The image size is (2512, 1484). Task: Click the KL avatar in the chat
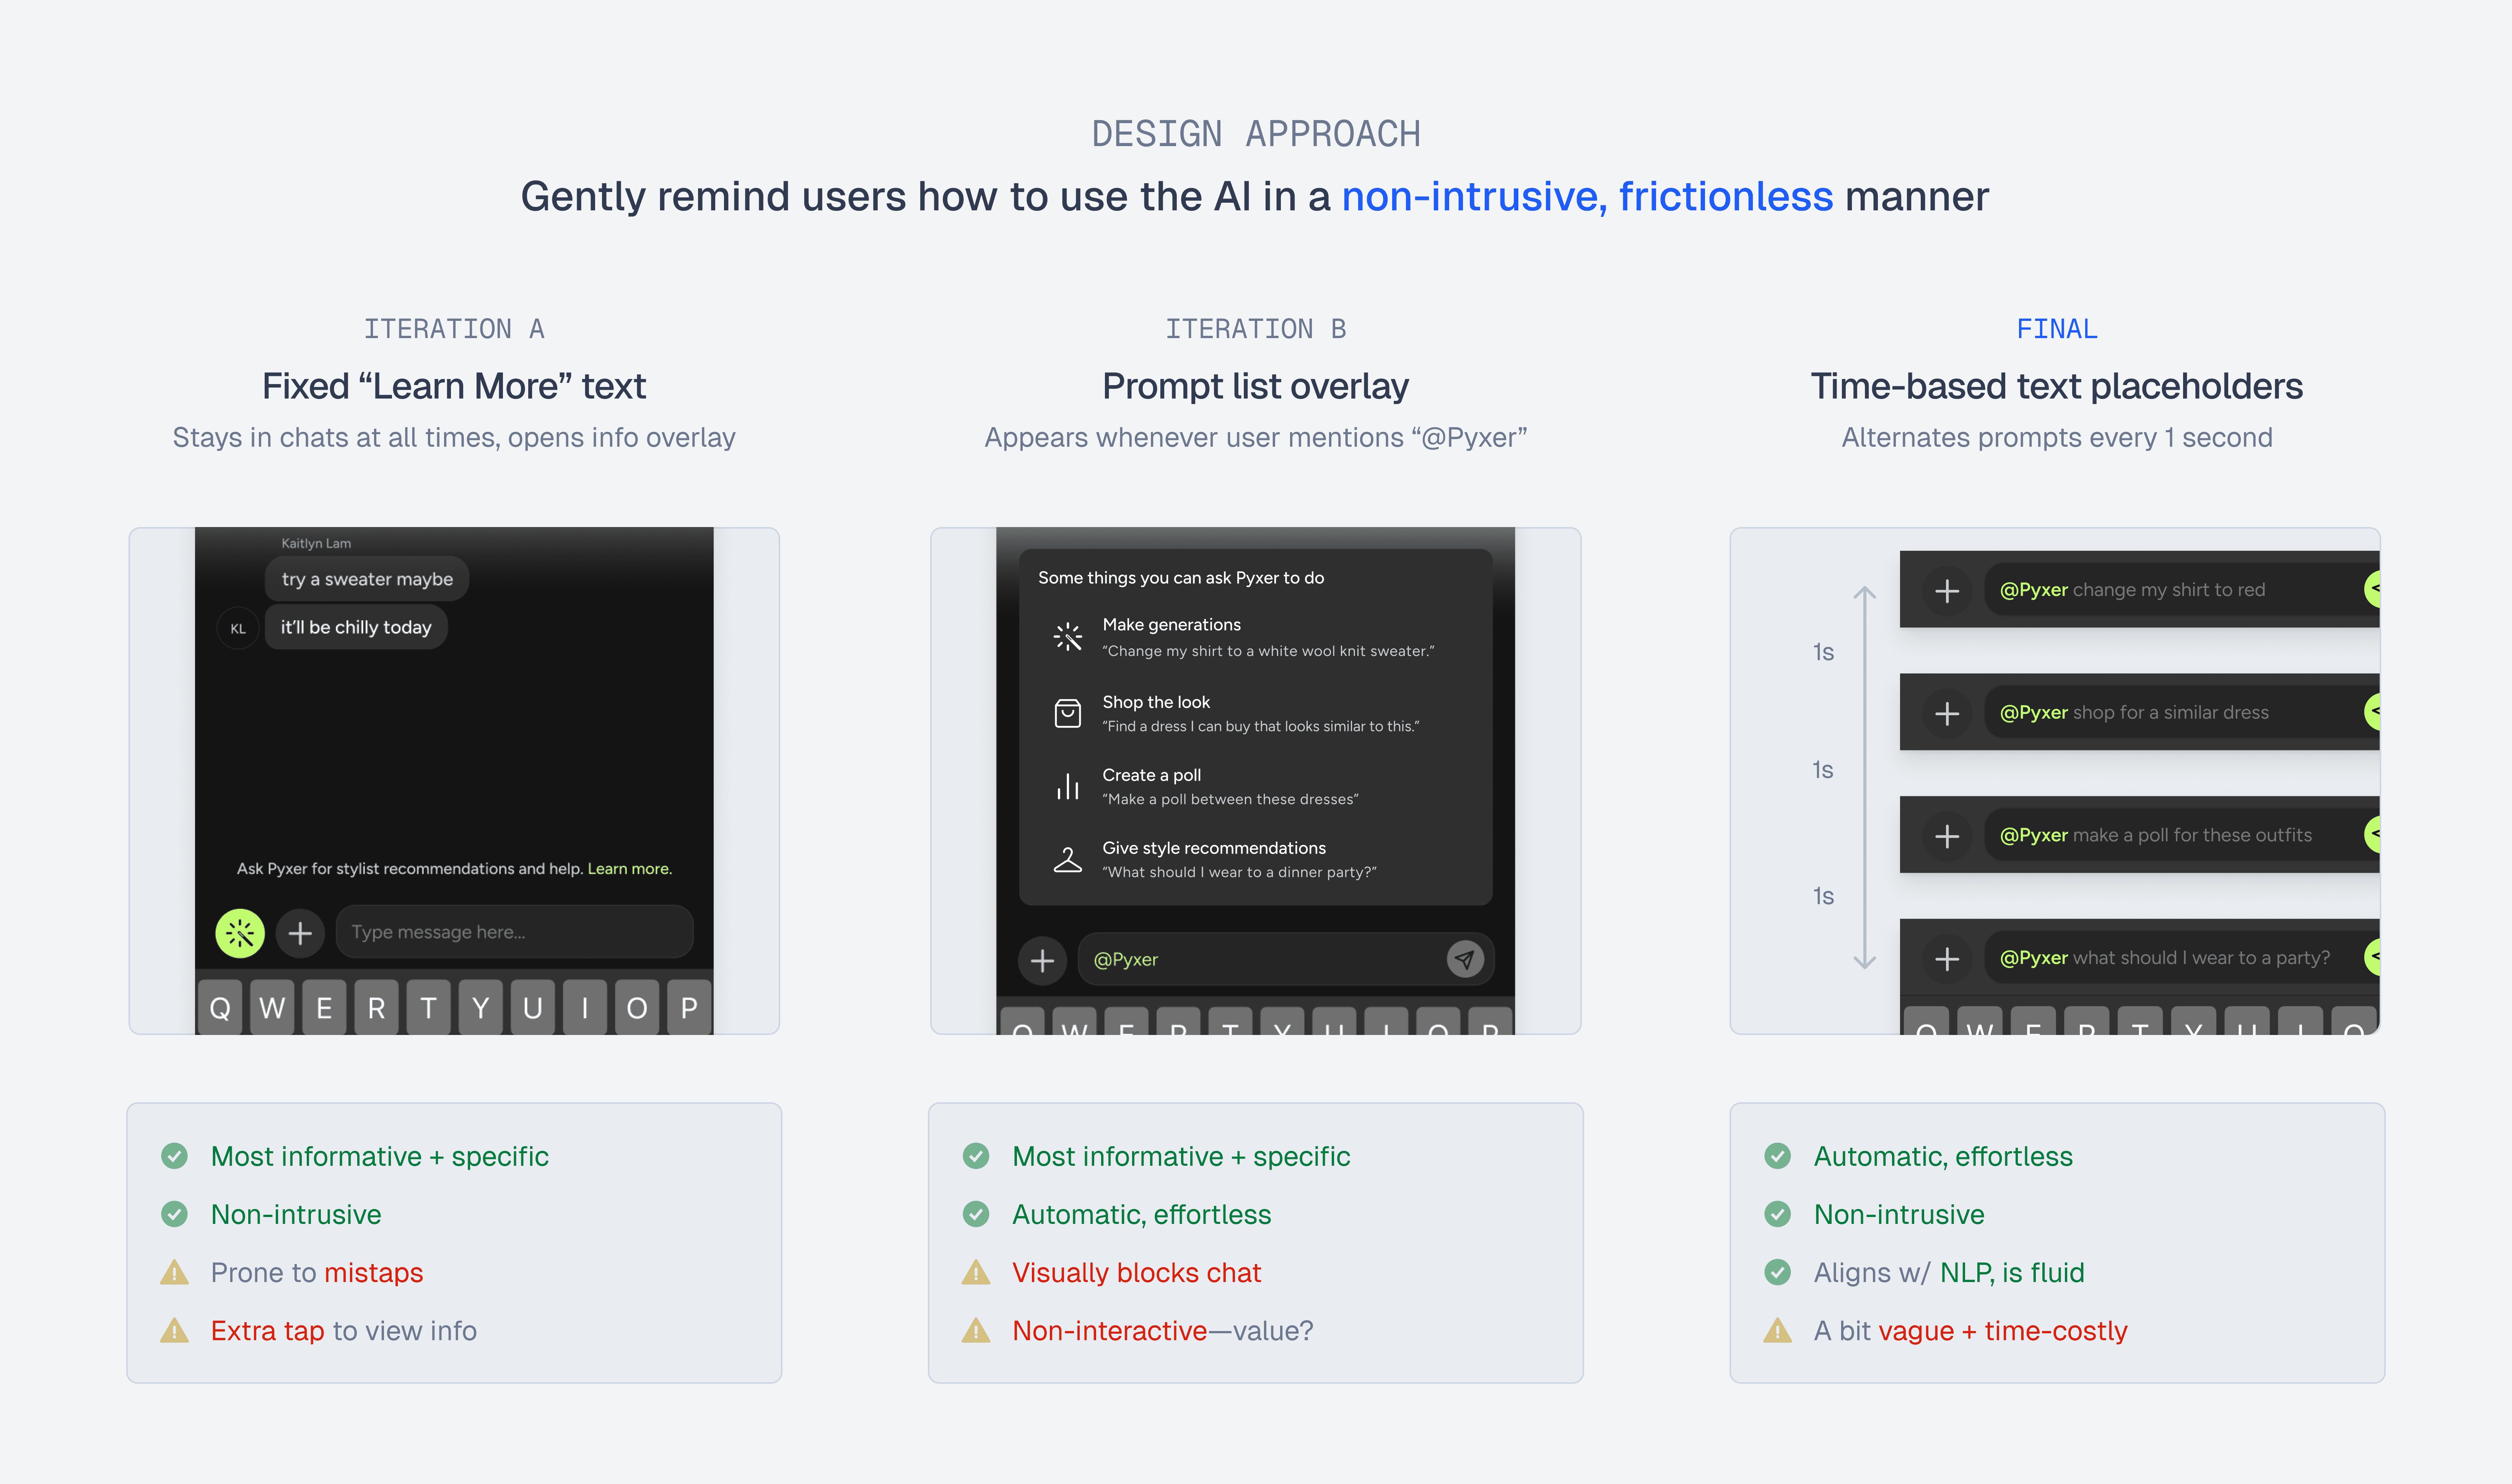(238, 628)
